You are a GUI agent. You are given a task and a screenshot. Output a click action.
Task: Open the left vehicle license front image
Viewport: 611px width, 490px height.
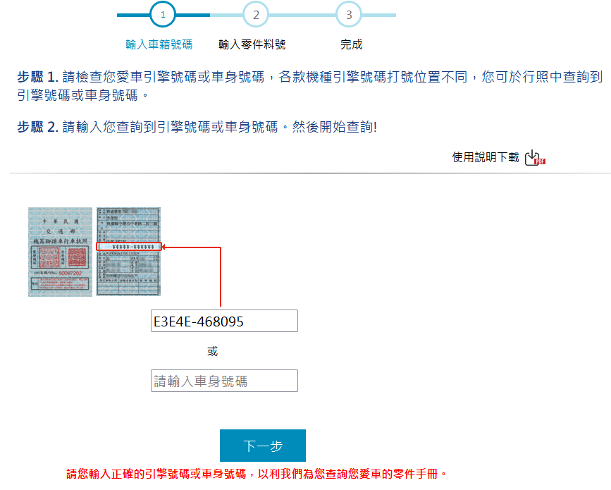pyautogui.click(x=60, y=252)
